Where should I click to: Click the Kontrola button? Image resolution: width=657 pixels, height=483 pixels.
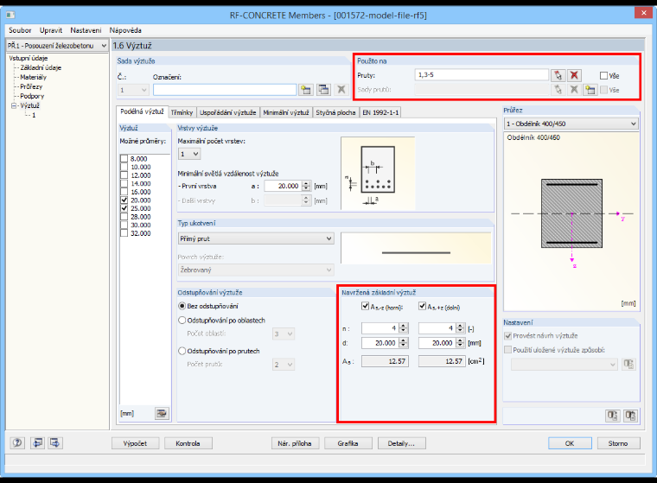tap(188, 443)
